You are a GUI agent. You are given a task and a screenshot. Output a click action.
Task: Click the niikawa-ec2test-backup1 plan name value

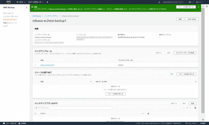[43, 38]
